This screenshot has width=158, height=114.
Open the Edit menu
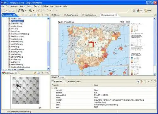click(7, 6)
